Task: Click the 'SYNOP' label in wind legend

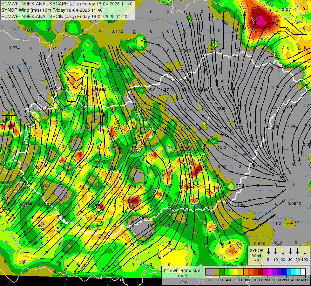Action: [256, 251]
